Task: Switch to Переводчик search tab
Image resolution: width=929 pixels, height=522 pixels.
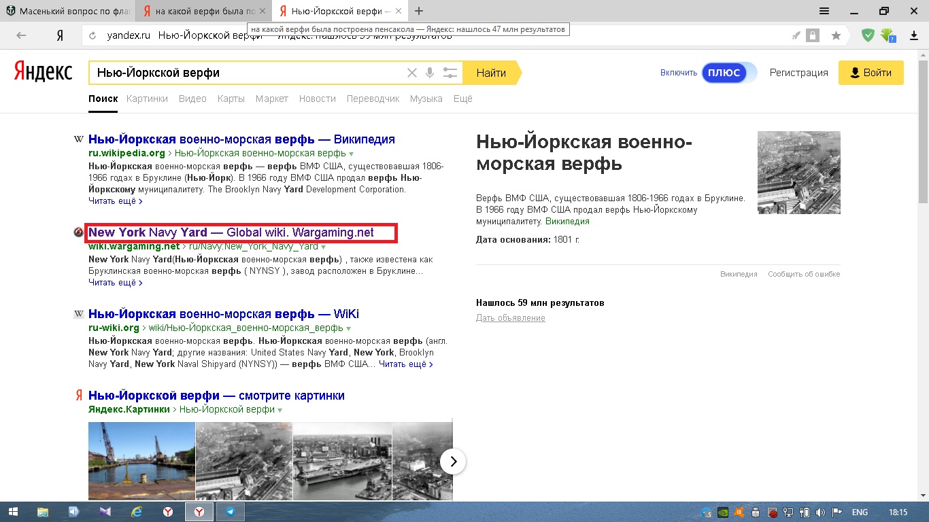Action: point(373,99)
